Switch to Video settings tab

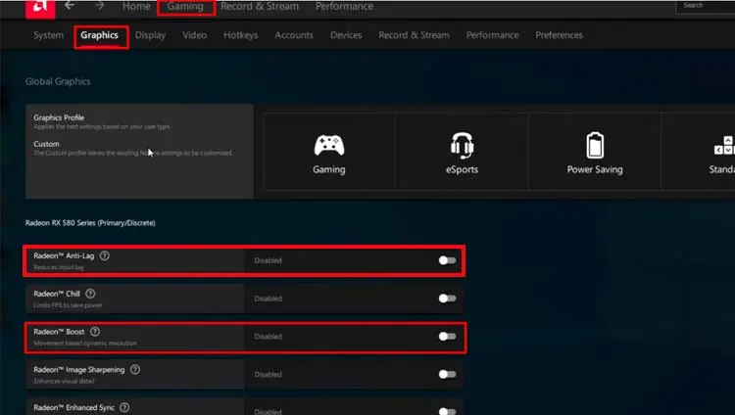coord(195,35)
